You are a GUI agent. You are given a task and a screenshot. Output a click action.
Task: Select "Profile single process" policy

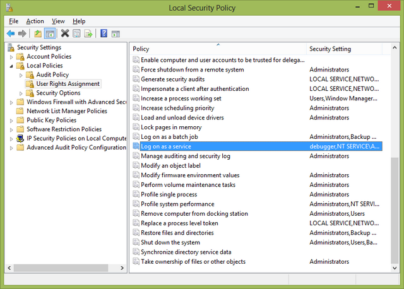point(169,194)
